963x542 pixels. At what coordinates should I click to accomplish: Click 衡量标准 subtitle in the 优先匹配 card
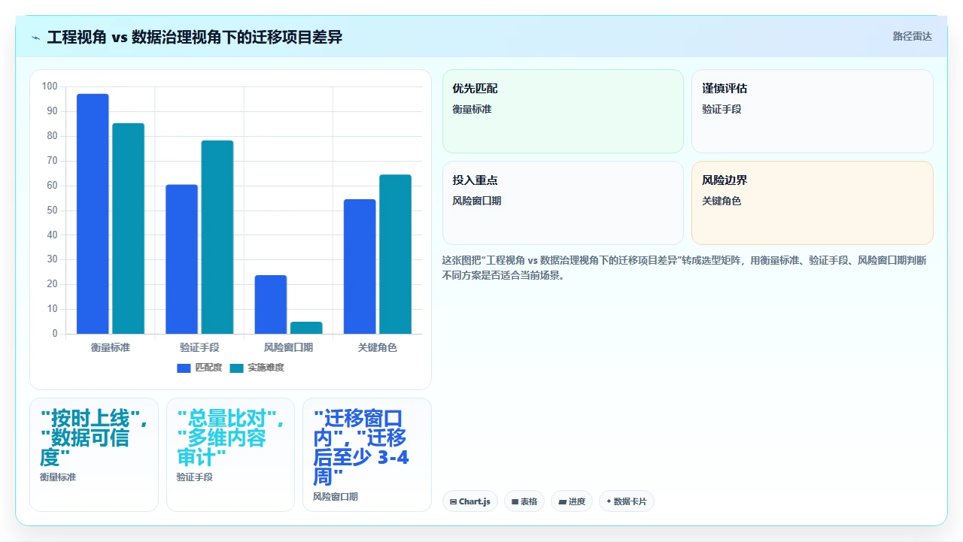coord(472,109)
